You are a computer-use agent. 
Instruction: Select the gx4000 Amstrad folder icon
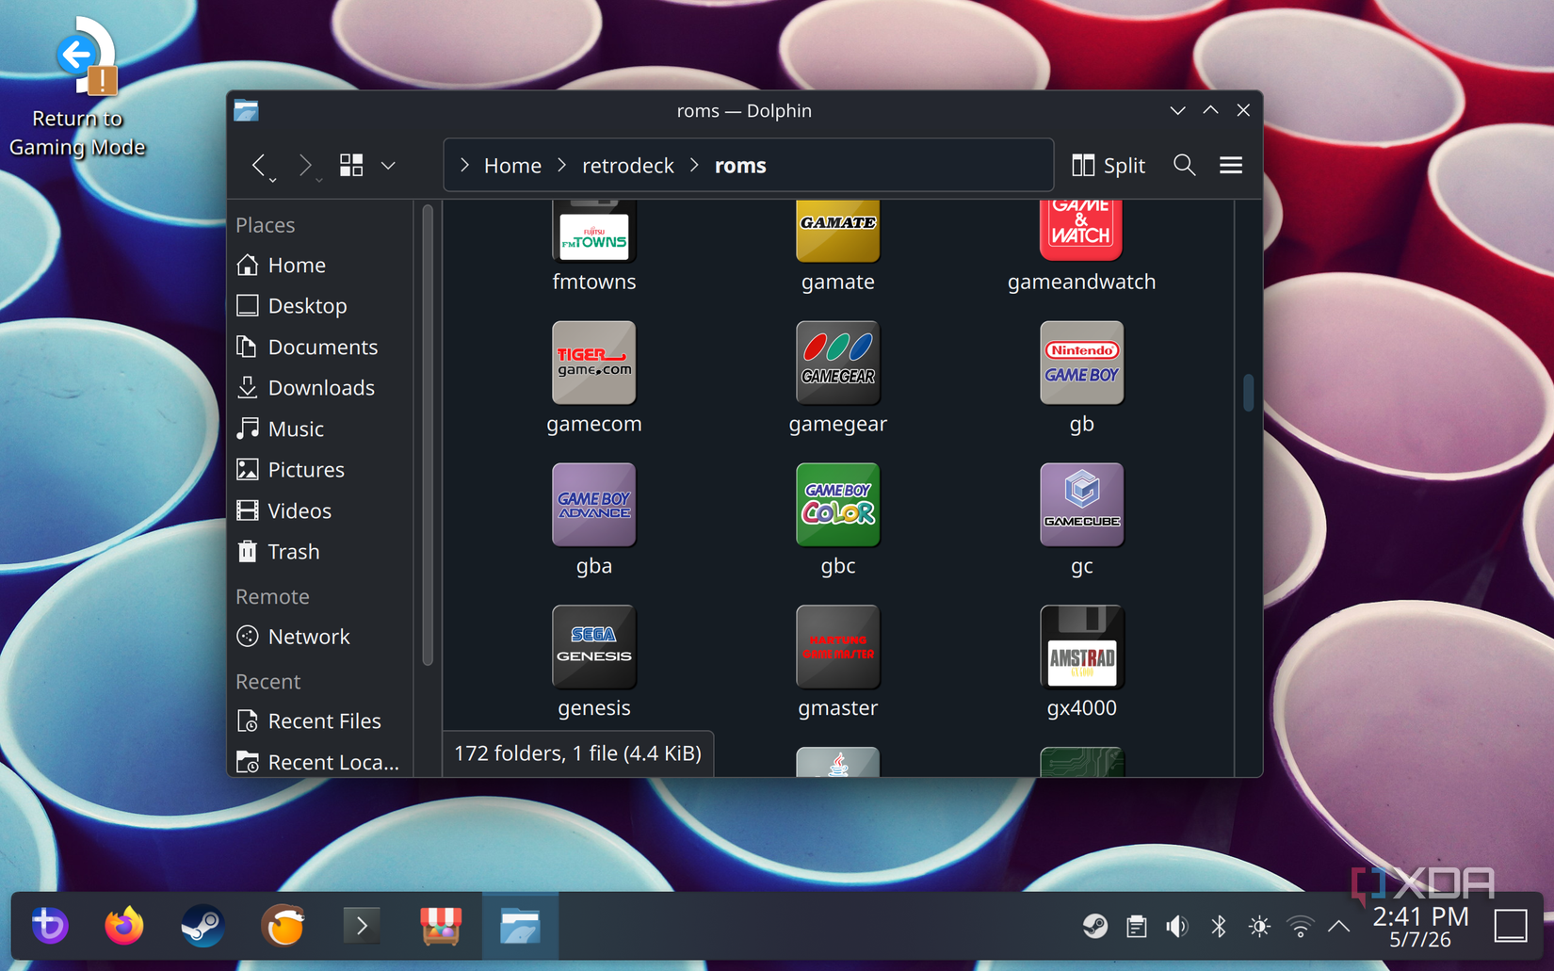click(1081, 647)
